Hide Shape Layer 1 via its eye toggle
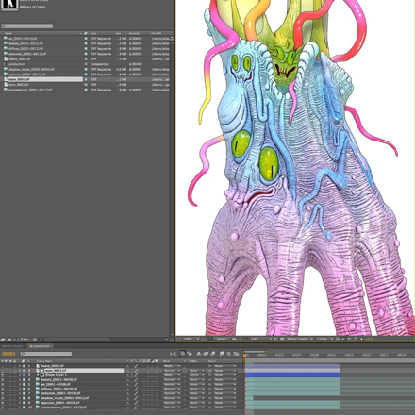Viewport: 415px width, 415px height. (3, 375)
